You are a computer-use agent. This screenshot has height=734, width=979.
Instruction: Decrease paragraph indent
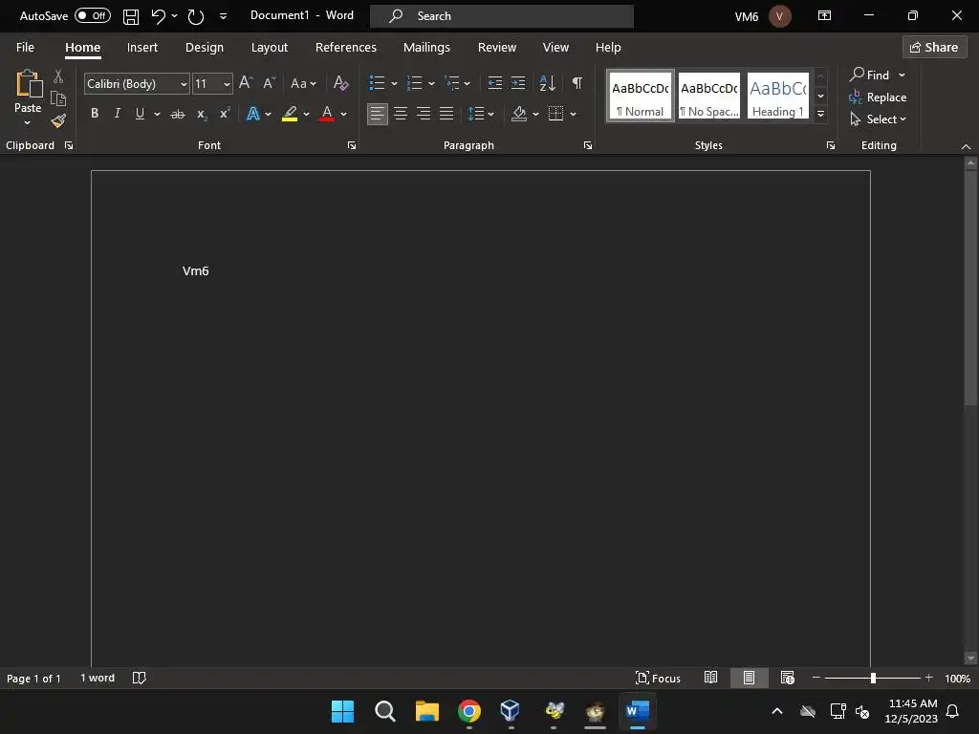[x=495, y=83]
